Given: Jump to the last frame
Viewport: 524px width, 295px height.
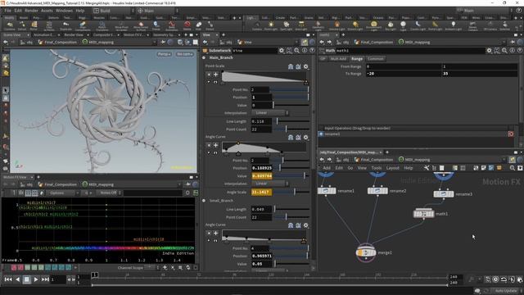Looking at the screenshot, I should (x=45, y=279).
